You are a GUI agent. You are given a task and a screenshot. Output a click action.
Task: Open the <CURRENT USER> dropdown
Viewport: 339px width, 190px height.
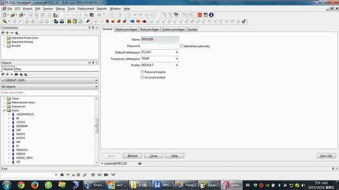(49, 80)
